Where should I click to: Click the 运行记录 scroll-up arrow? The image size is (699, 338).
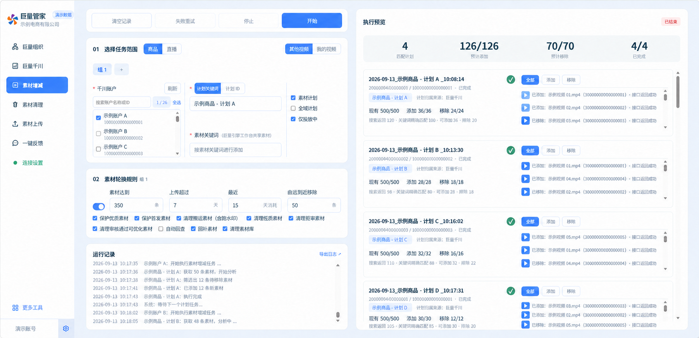(338, 266)
